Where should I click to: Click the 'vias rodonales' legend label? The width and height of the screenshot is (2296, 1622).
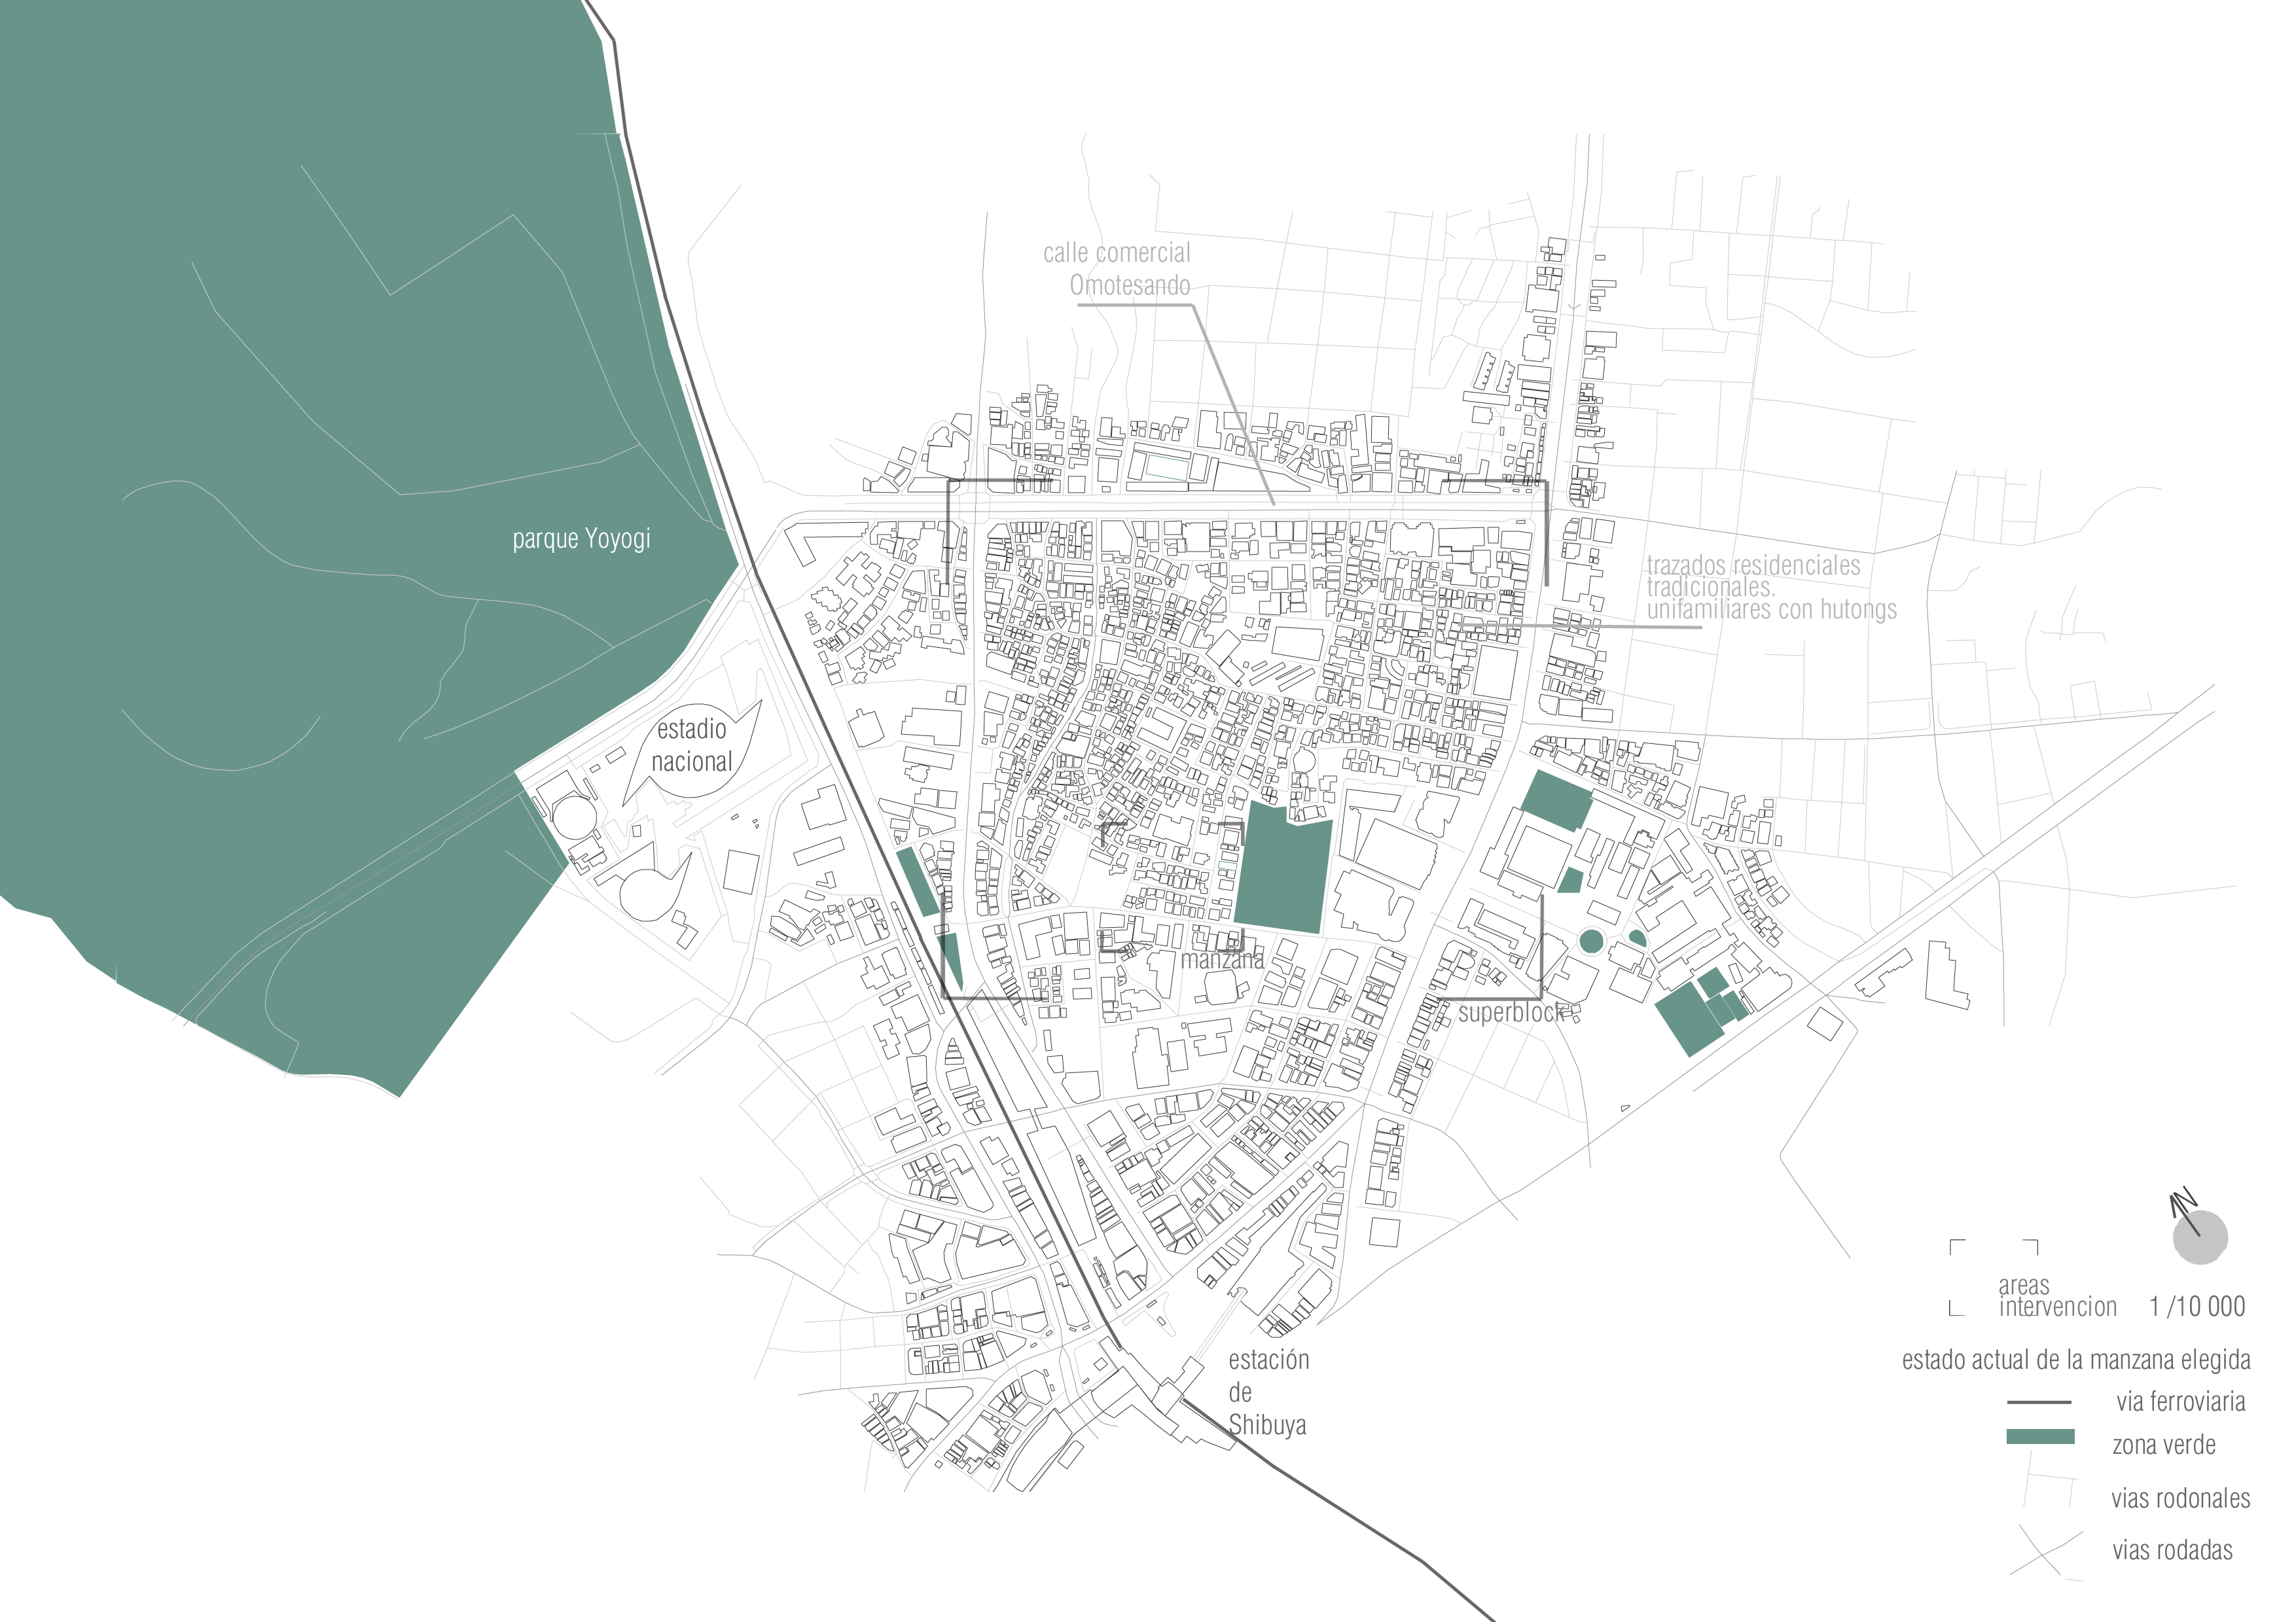pyautogui.click(x=2180, y=1498)
